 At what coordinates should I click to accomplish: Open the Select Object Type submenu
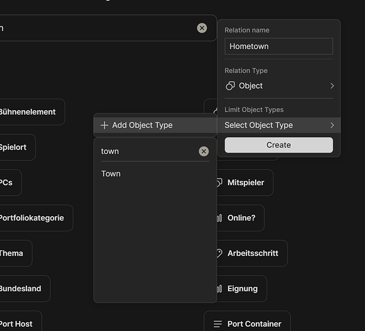[x=279, y=125]
